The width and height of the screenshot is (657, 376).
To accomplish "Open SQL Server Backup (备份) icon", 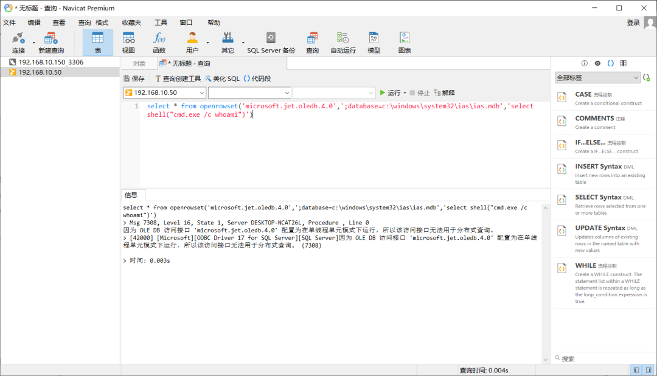I will pos(271,43).
